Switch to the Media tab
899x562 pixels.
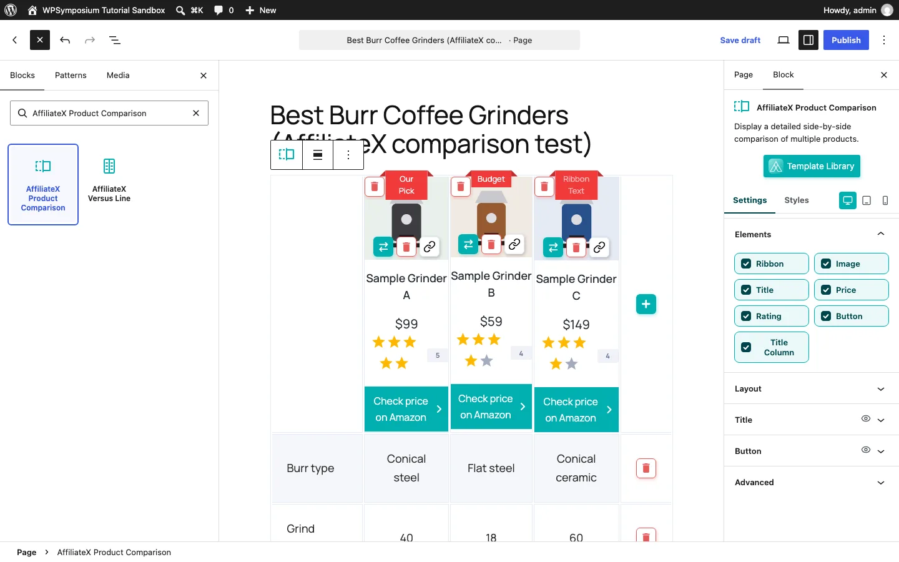[x=118, y=75]
